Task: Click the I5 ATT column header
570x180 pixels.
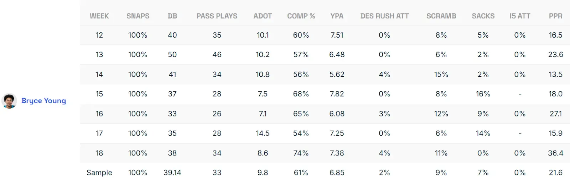Action: click(520, 16)
